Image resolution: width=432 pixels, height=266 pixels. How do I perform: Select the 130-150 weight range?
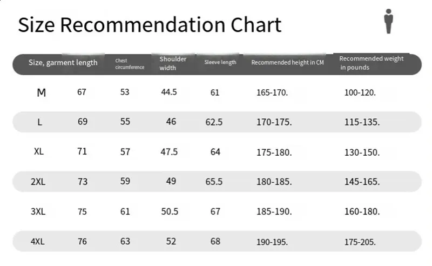[x=362, y=152]
